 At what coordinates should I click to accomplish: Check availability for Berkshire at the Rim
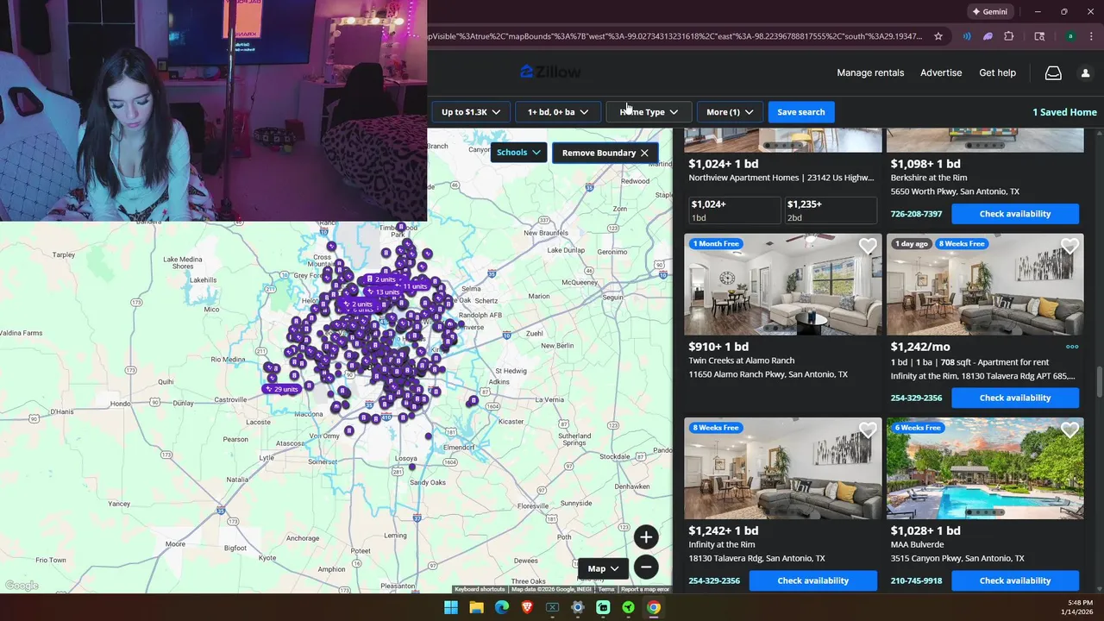(x=1015, y=214)
